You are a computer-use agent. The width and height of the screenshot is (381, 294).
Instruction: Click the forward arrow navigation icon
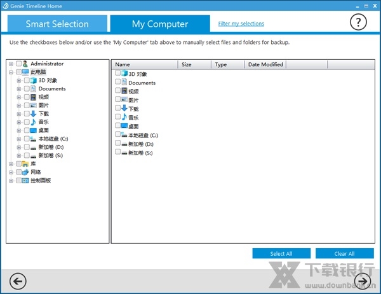362,280
